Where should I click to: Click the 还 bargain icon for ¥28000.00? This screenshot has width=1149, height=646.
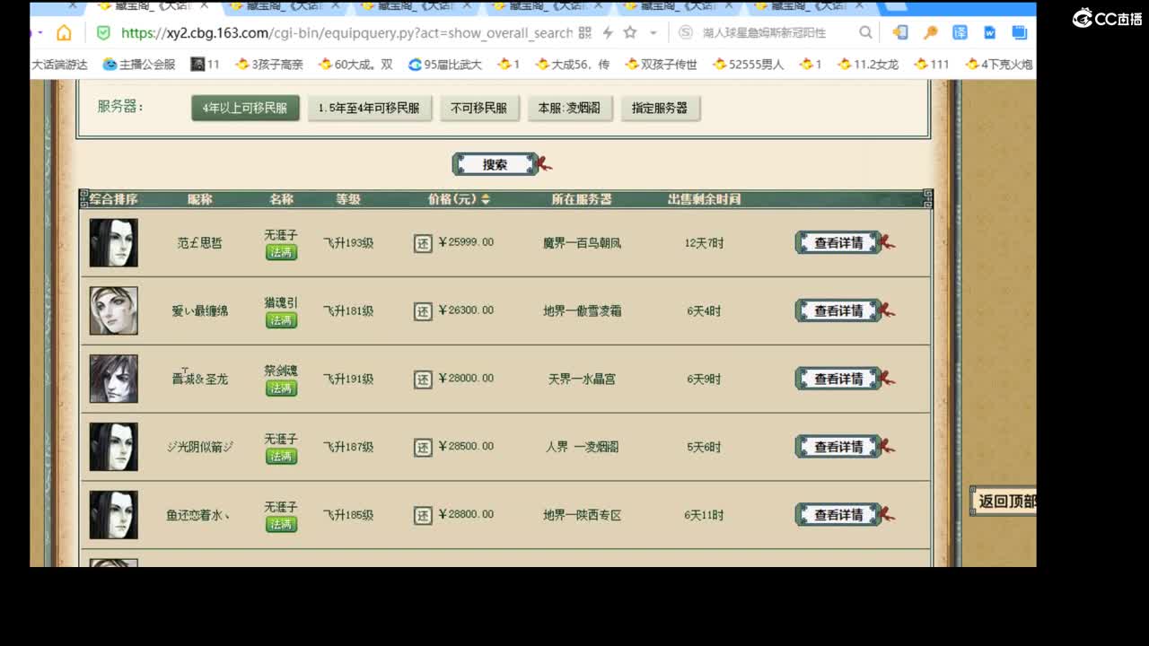click(x=423, y=380)
